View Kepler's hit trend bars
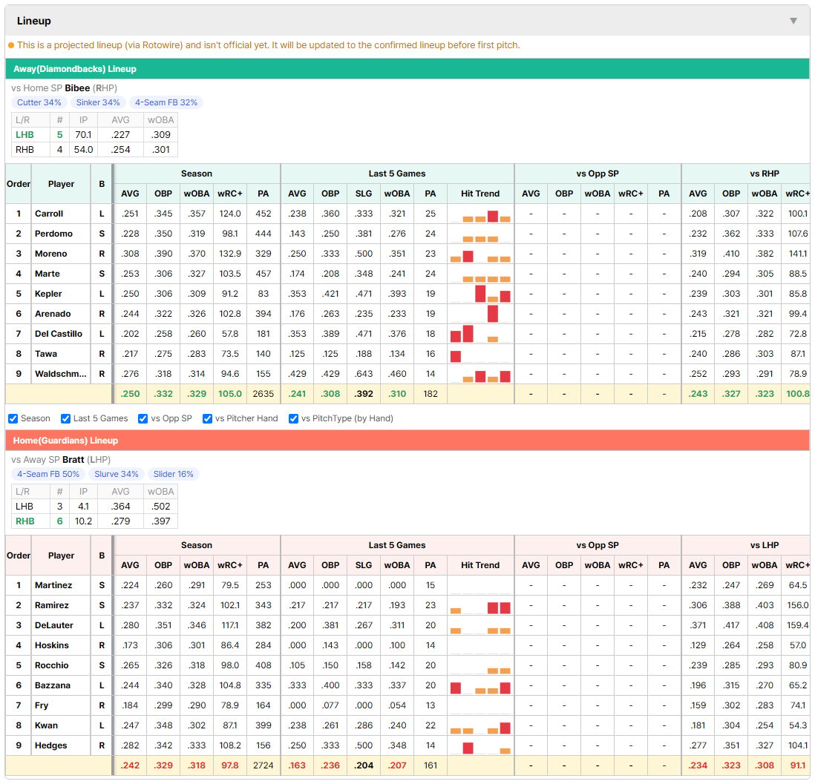Image resolution: width=815 pixels, height=784 pixels. tap(480, 294)
